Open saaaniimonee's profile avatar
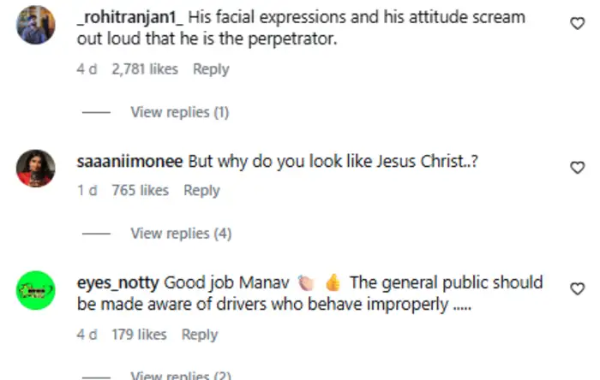The image size is (600, 380). (36, 168)
